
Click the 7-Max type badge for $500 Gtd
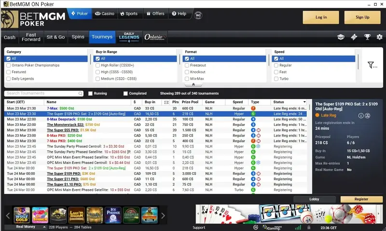pyautogui.click(x=253, y=108)
